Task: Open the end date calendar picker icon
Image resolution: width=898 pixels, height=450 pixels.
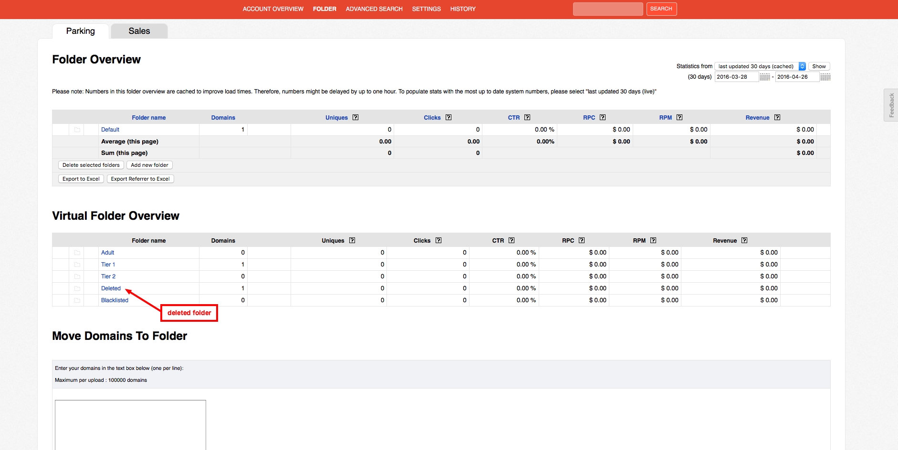Action: [825, 77]
